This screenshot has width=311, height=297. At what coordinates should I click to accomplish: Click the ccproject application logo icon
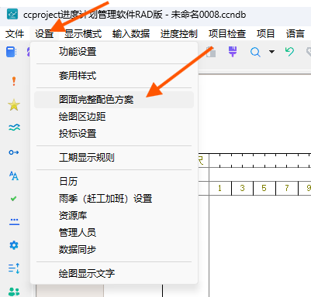(12, 14)
